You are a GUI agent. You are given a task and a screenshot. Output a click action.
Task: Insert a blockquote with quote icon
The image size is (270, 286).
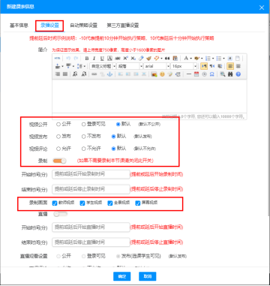167,59
